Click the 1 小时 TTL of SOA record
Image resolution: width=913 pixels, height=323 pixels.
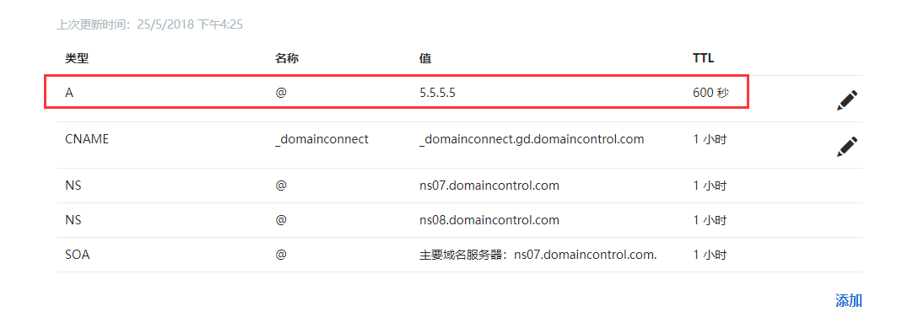click(x=709, y=255)
